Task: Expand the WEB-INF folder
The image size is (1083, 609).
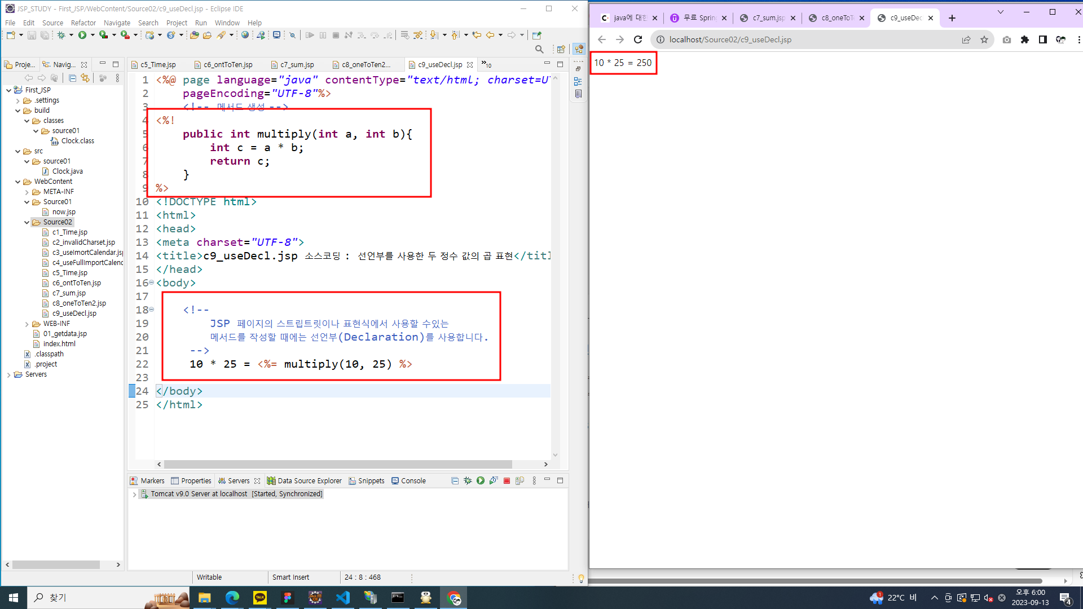Action: (27, 324)
